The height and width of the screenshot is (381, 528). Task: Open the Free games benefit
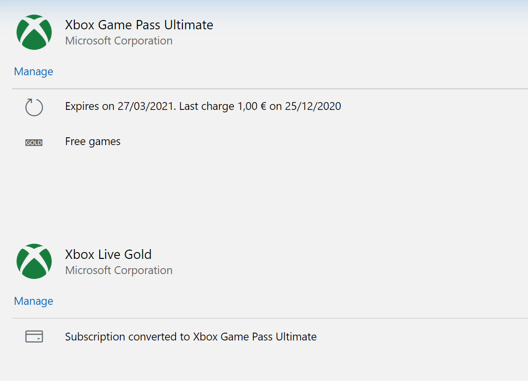tap(92, 142)
